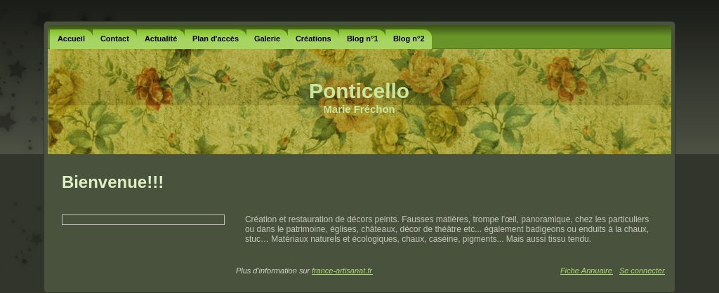
Task: Click the "Plus d'information sur" text
Action: click(x=273, y=271)
